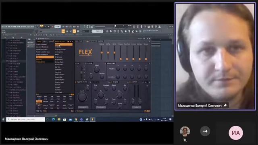
Task: Open the Piano roll view icon
Action: [x=111, y=31]
